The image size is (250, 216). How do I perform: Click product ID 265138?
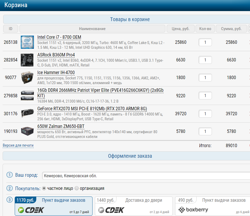coord(11,42)
